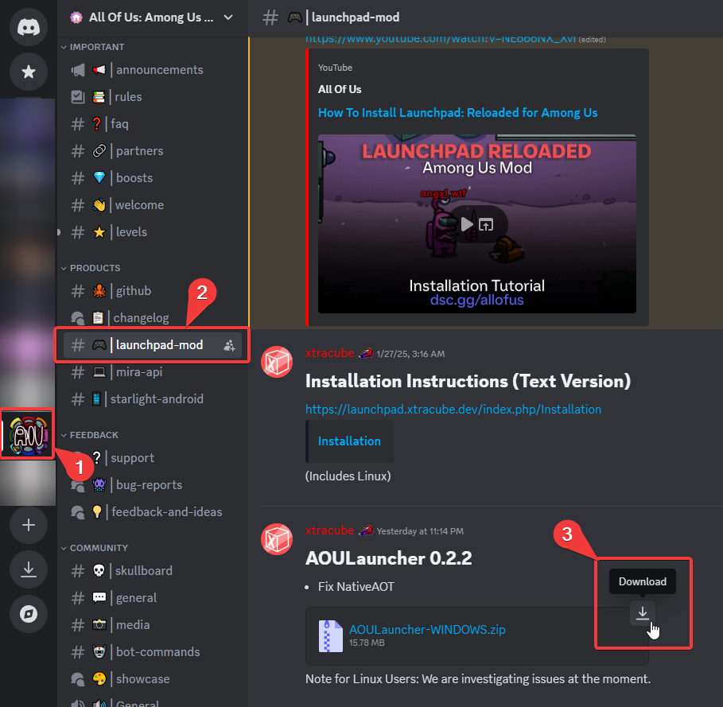Open How To Install Launchpad video link
This screenshot has width=723, height=707.
pyautogui.click(x=457, y=113)
